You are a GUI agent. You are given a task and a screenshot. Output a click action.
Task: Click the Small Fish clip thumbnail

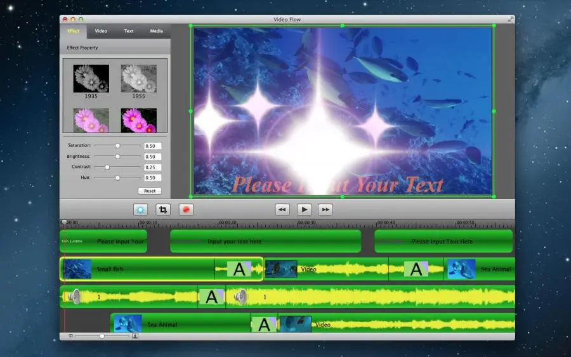click(77, 269)
